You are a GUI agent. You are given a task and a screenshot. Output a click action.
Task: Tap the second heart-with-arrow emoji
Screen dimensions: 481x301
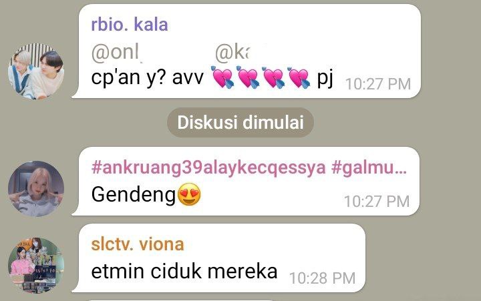(x=248, y=77)
